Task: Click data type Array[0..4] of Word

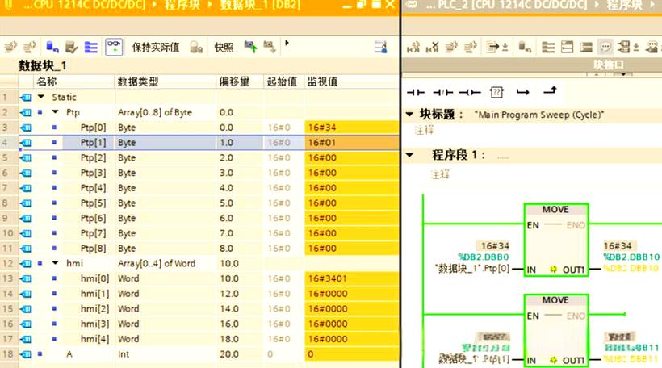Action: coord(157,263)
